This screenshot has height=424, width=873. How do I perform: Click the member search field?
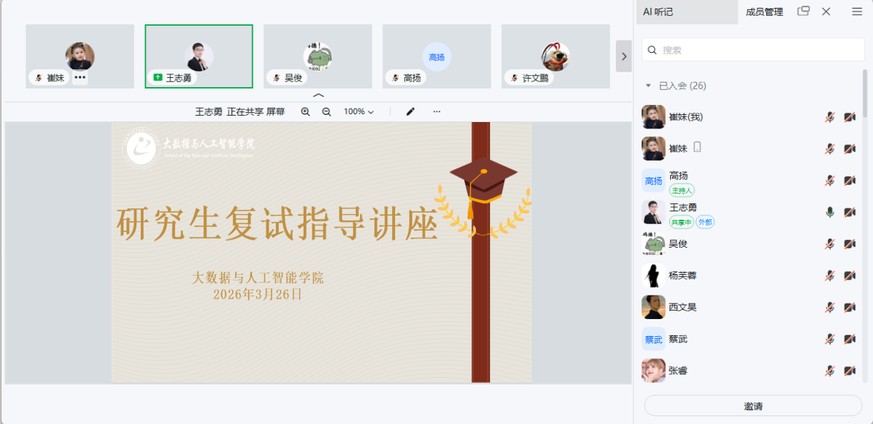(x=753, y=50)
